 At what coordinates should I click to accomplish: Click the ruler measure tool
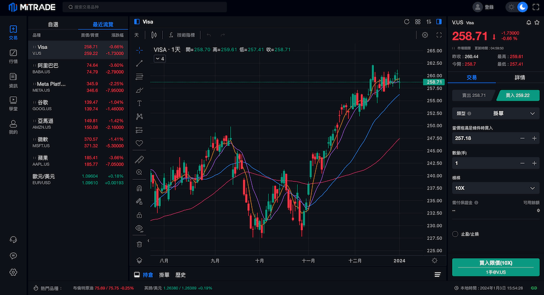click(x=139, y=159)
